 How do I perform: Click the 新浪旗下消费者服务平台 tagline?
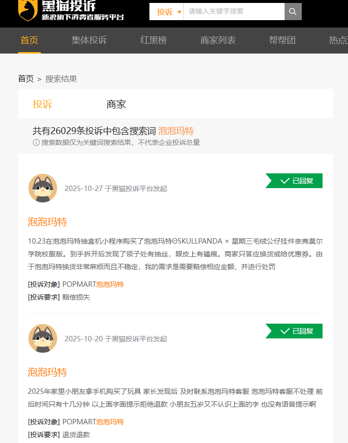(x=83, y=17)
